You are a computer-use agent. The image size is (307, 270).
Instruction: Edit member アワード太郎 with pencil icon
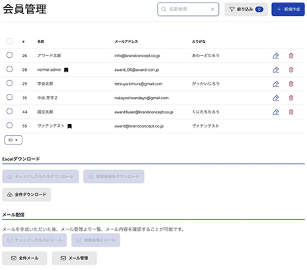point(275,56)
